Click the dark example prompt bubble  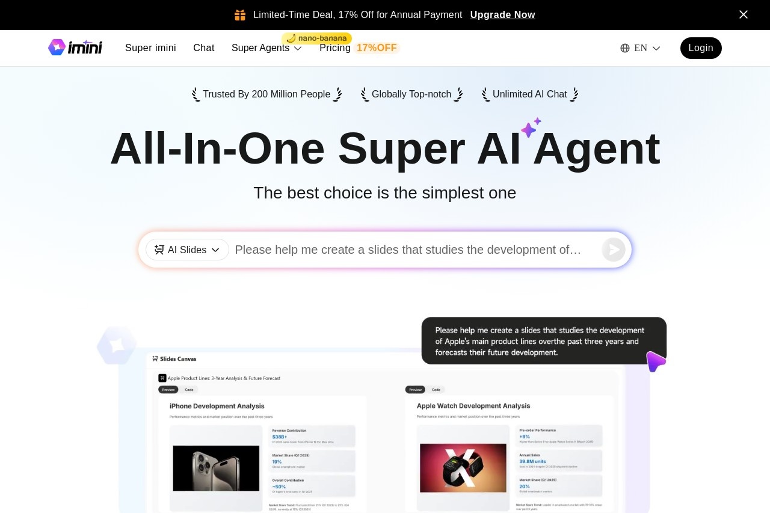[544, 341]
